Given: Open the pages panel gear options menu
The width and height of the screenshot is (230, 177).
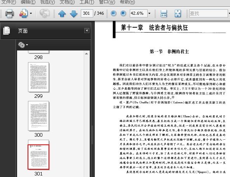Looking at the screenshot, I should click(x=23, y=45).
